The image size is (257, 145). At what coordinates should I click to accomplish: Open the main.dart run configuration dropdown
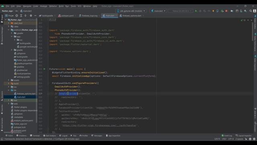158,11
